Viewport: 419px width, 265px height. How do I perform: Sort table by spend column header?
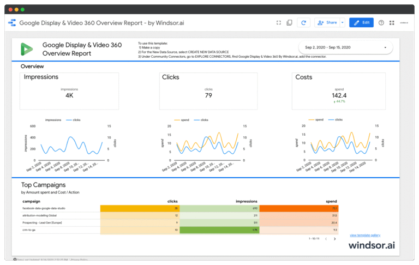click(x=331, y=201)
